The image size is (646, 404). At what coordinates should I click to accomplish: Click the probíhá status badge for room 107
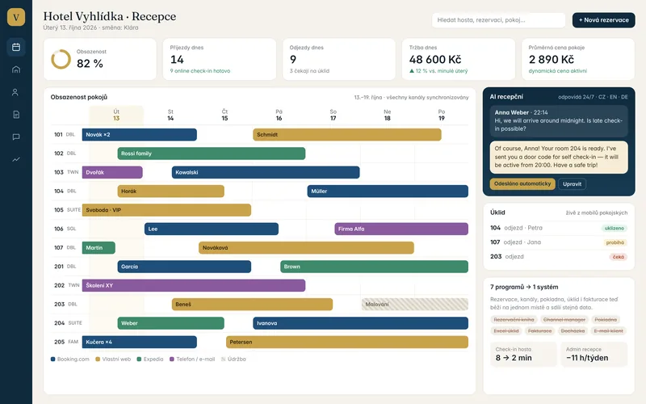[x=615, y=242]
